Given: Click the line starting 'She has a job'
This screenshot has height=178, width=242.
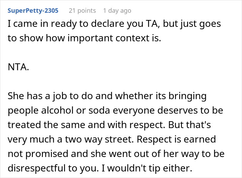Looking at the screenshot, I should 107,96.
